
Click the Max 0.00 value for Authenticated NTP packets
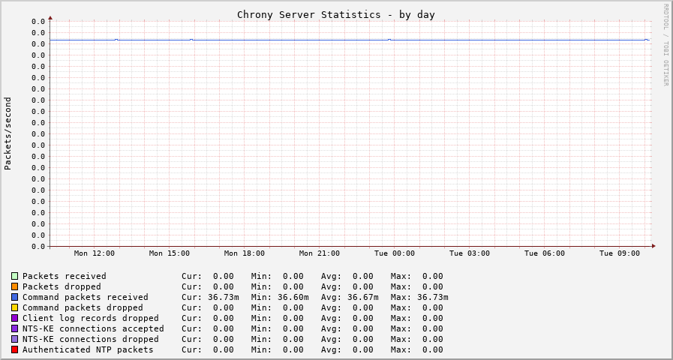433,349
